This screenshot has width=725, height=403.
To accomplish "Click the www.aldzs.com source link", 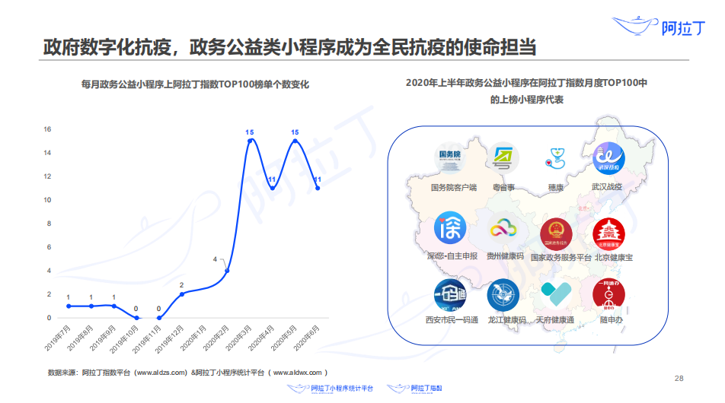I will click(x=161, y=373).
